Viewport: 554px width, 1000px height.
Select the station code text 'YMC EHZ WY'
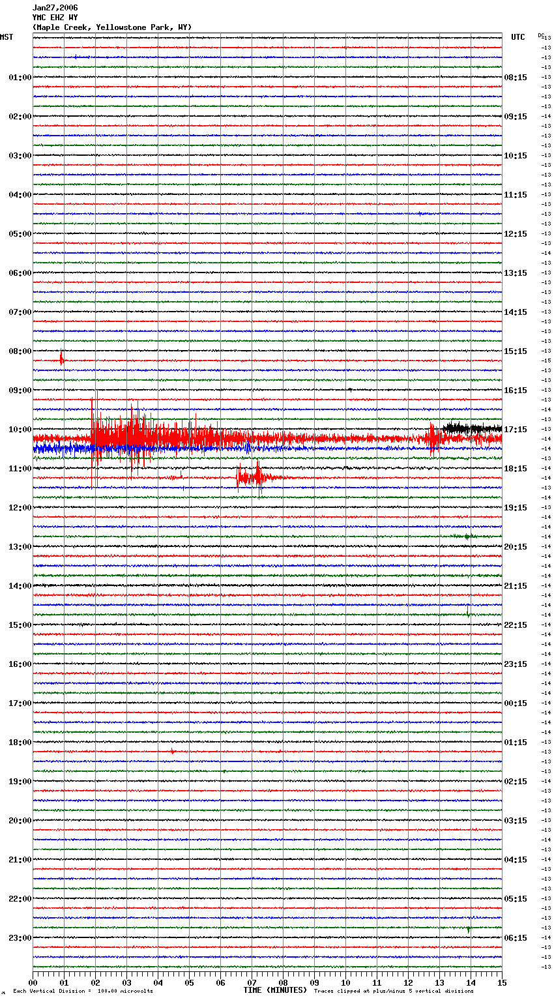(x=55, y=18)
